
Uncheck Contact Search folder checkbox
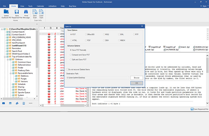(x=7, y=32)
